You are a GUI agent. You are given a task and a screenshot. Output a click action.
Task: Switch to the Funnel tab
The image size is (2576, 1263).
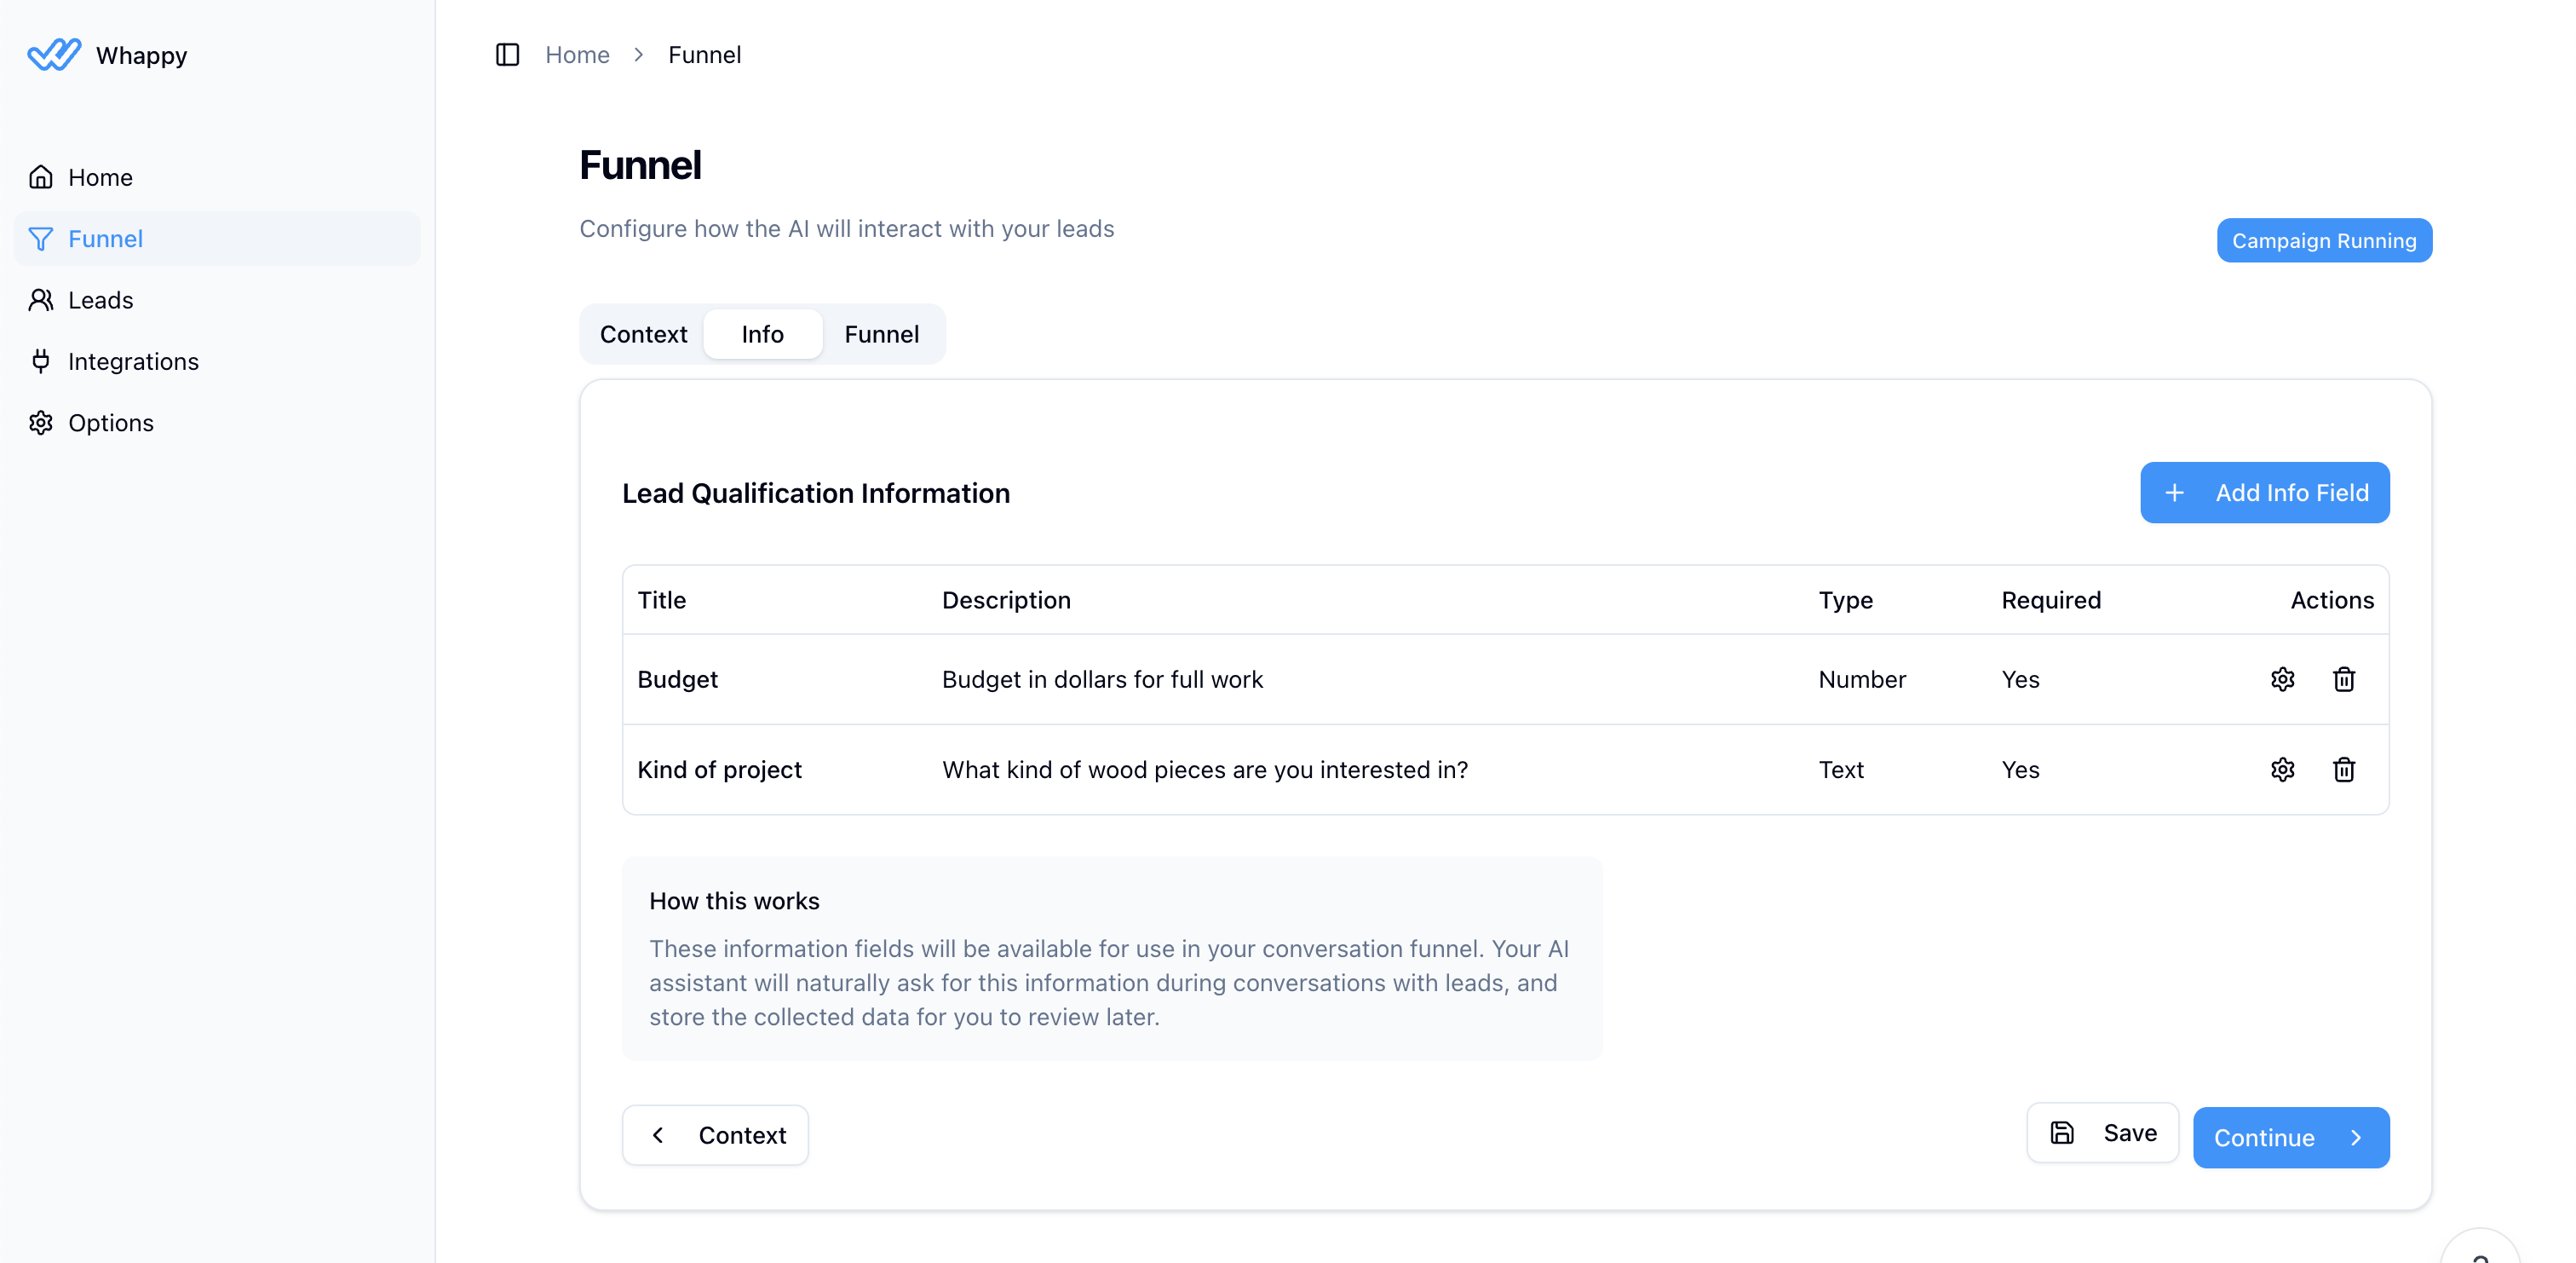click(x=881, y=334)
